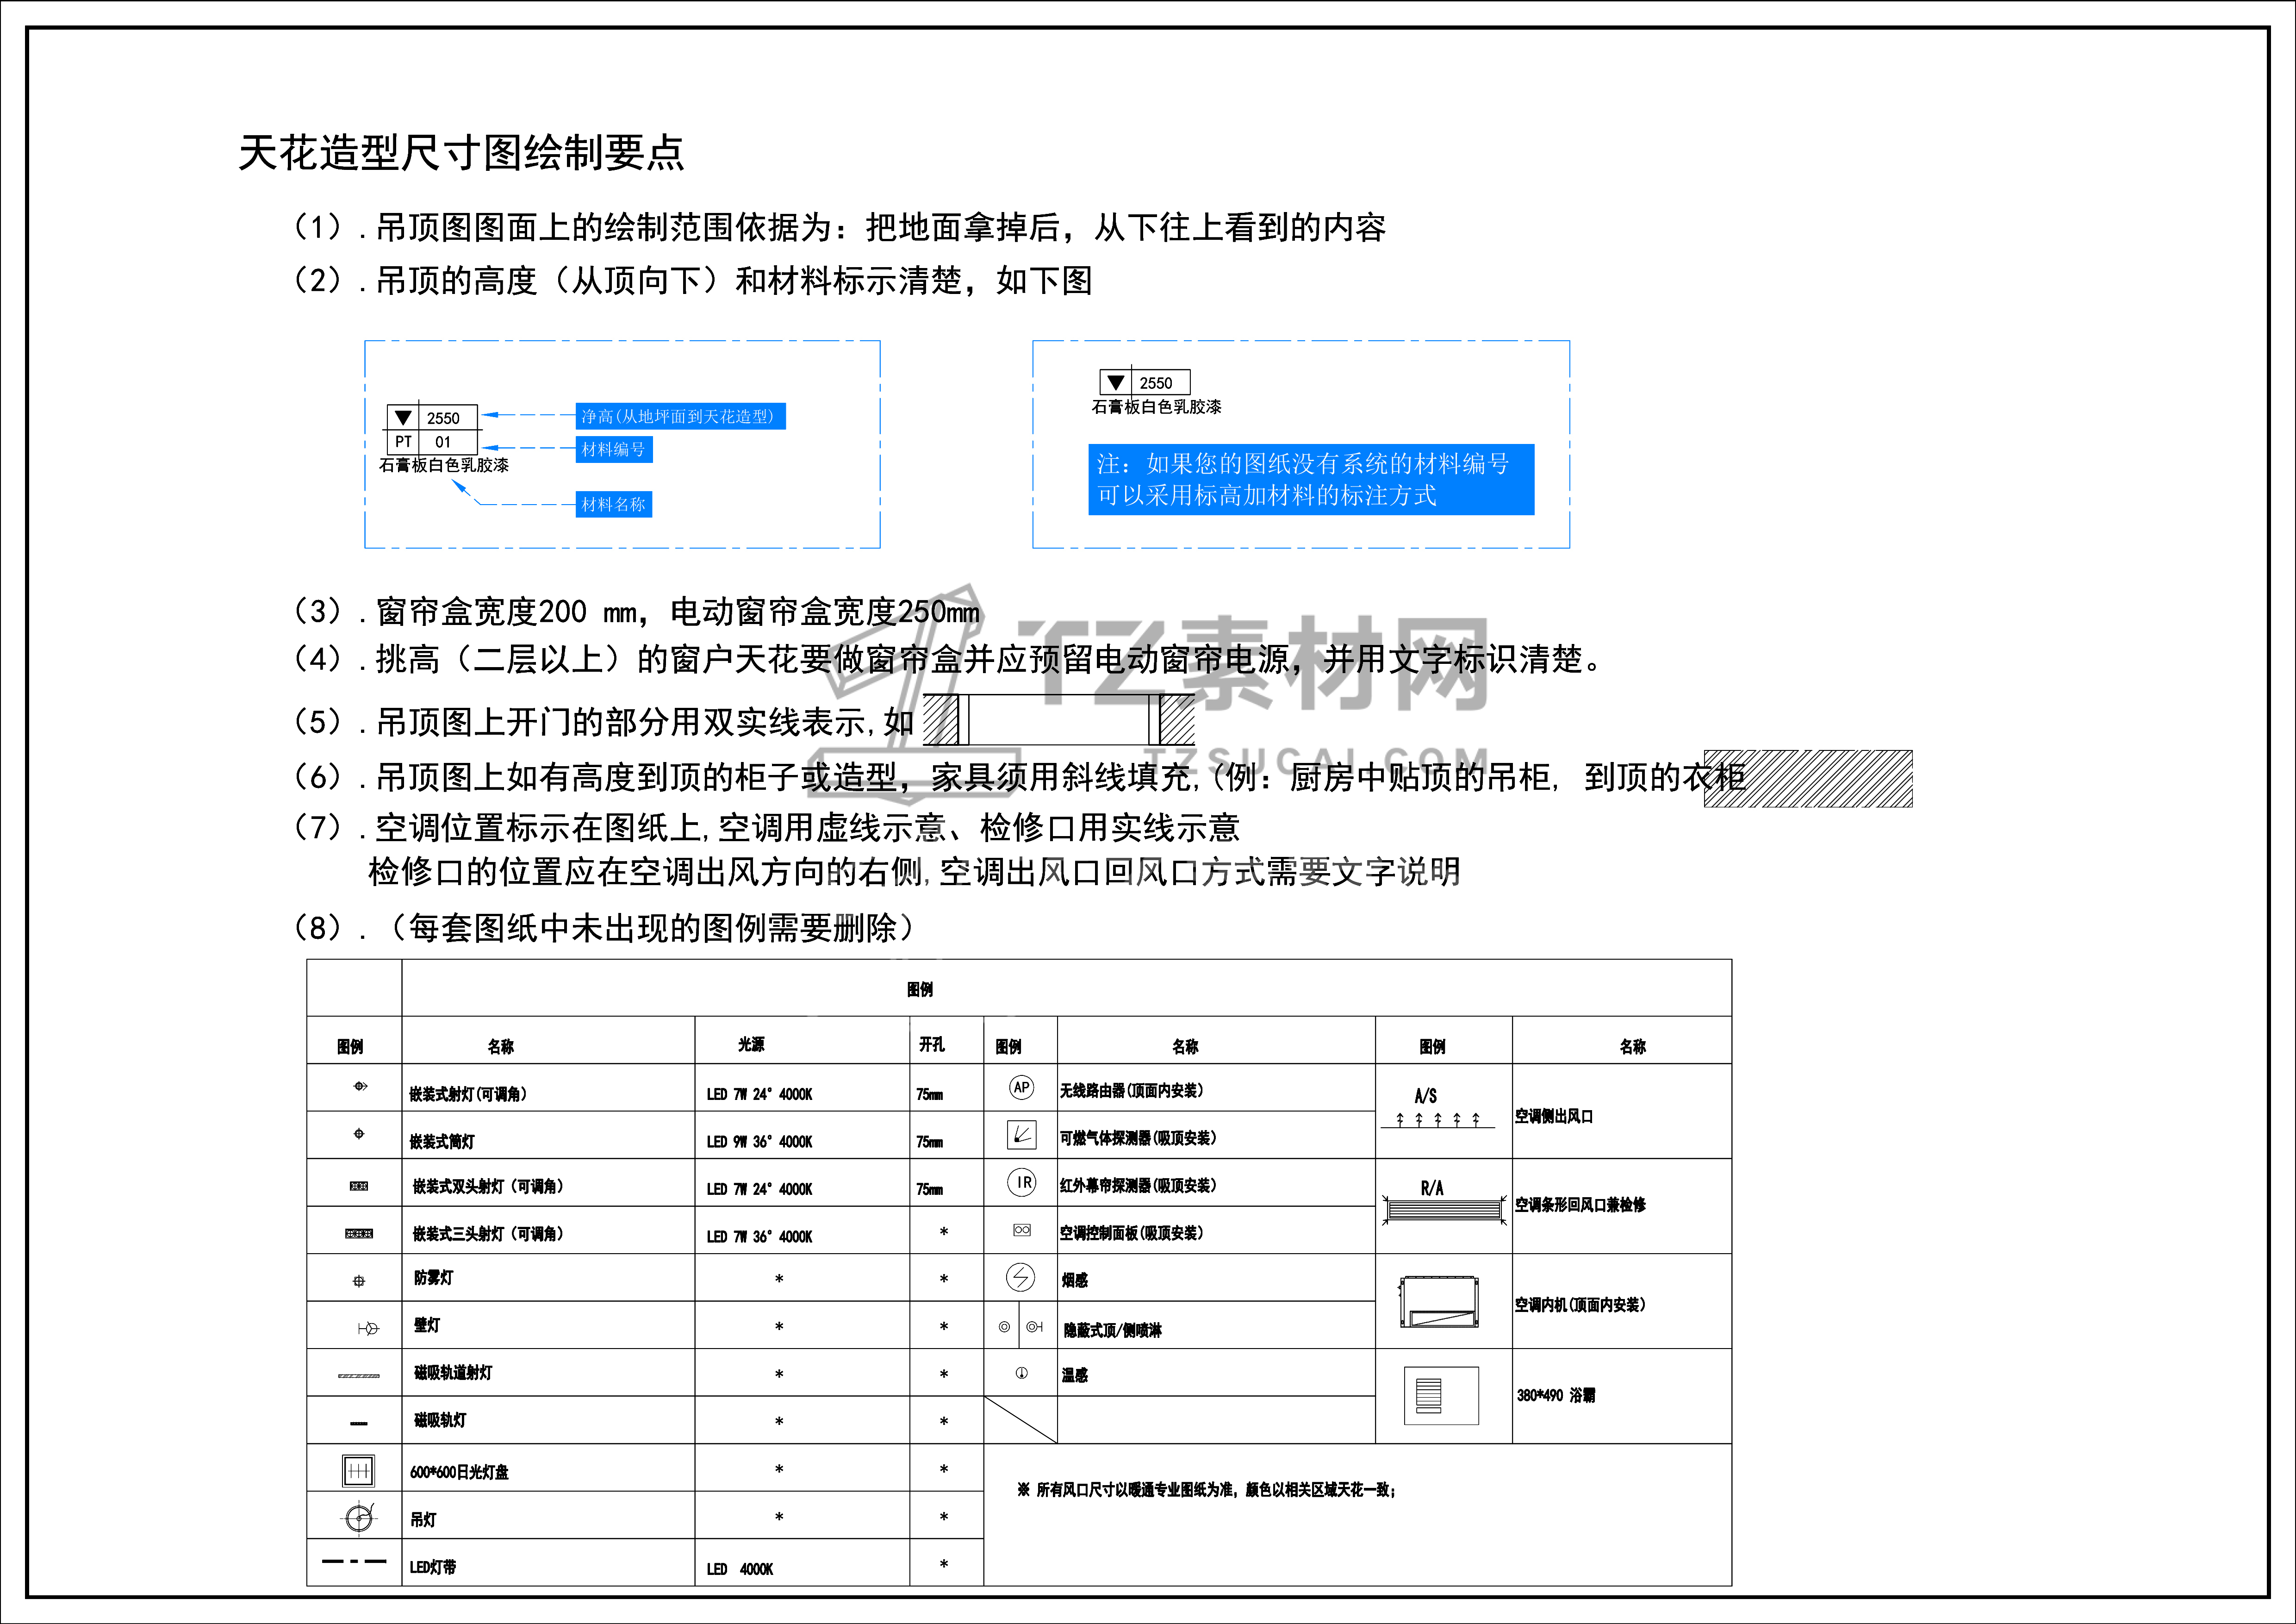This screenshot has width=2296, height=1624.
Task: Click the AP wireless router legend symbol
Action: [1021, 1088]
